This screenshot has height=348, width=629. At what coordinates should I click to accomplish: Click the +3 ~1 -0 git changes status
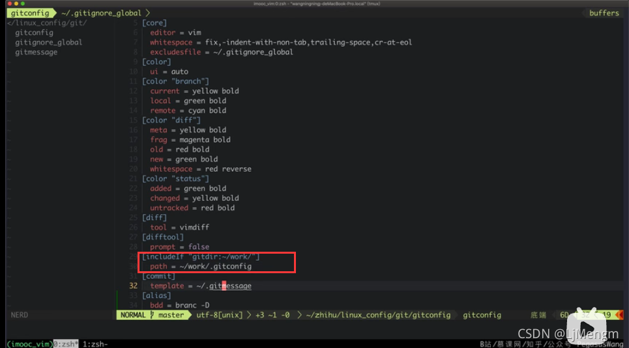[272, 315]
